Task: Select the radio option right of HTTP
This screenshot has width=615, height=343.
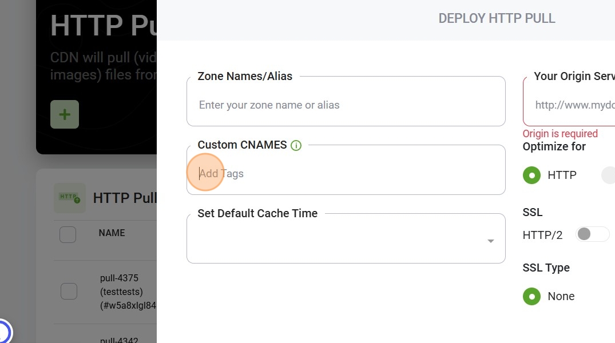Action: point(609,176)
